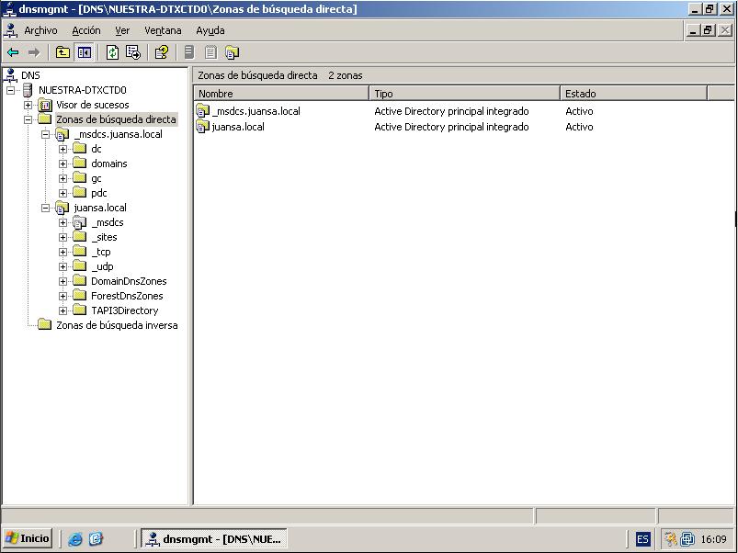
Task: Collapse the _msdcs.juansa.local tree node
Action: [x=46, y=134]
